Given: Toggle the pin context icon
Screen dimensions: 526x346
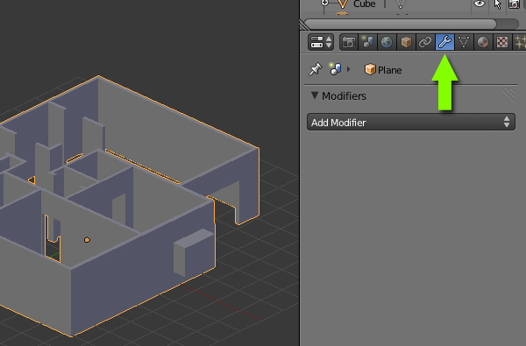Looking at the screenshot, I should coord(315,69).
